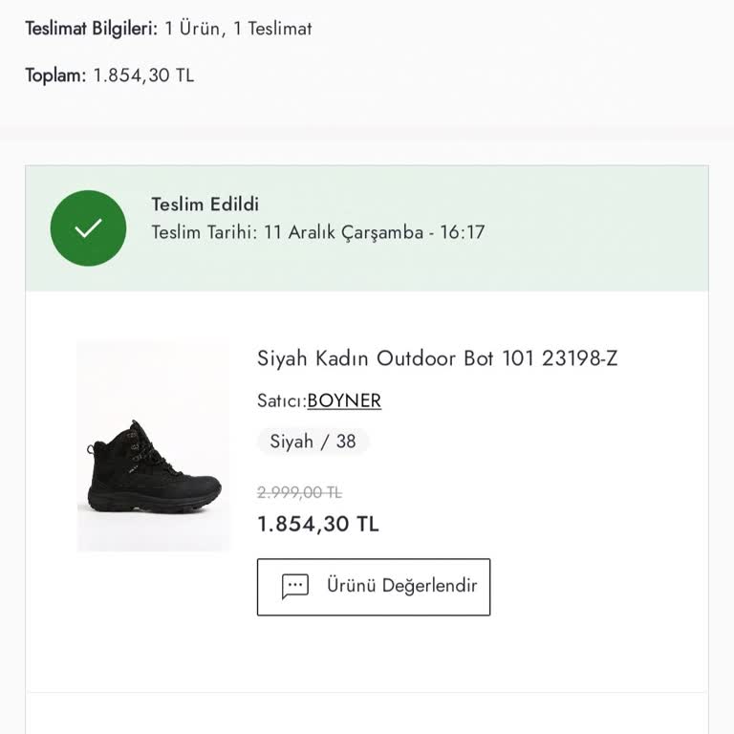The image size is (734, 734).
Task: Open the black boot product image
Action: [x=154, y=446]
